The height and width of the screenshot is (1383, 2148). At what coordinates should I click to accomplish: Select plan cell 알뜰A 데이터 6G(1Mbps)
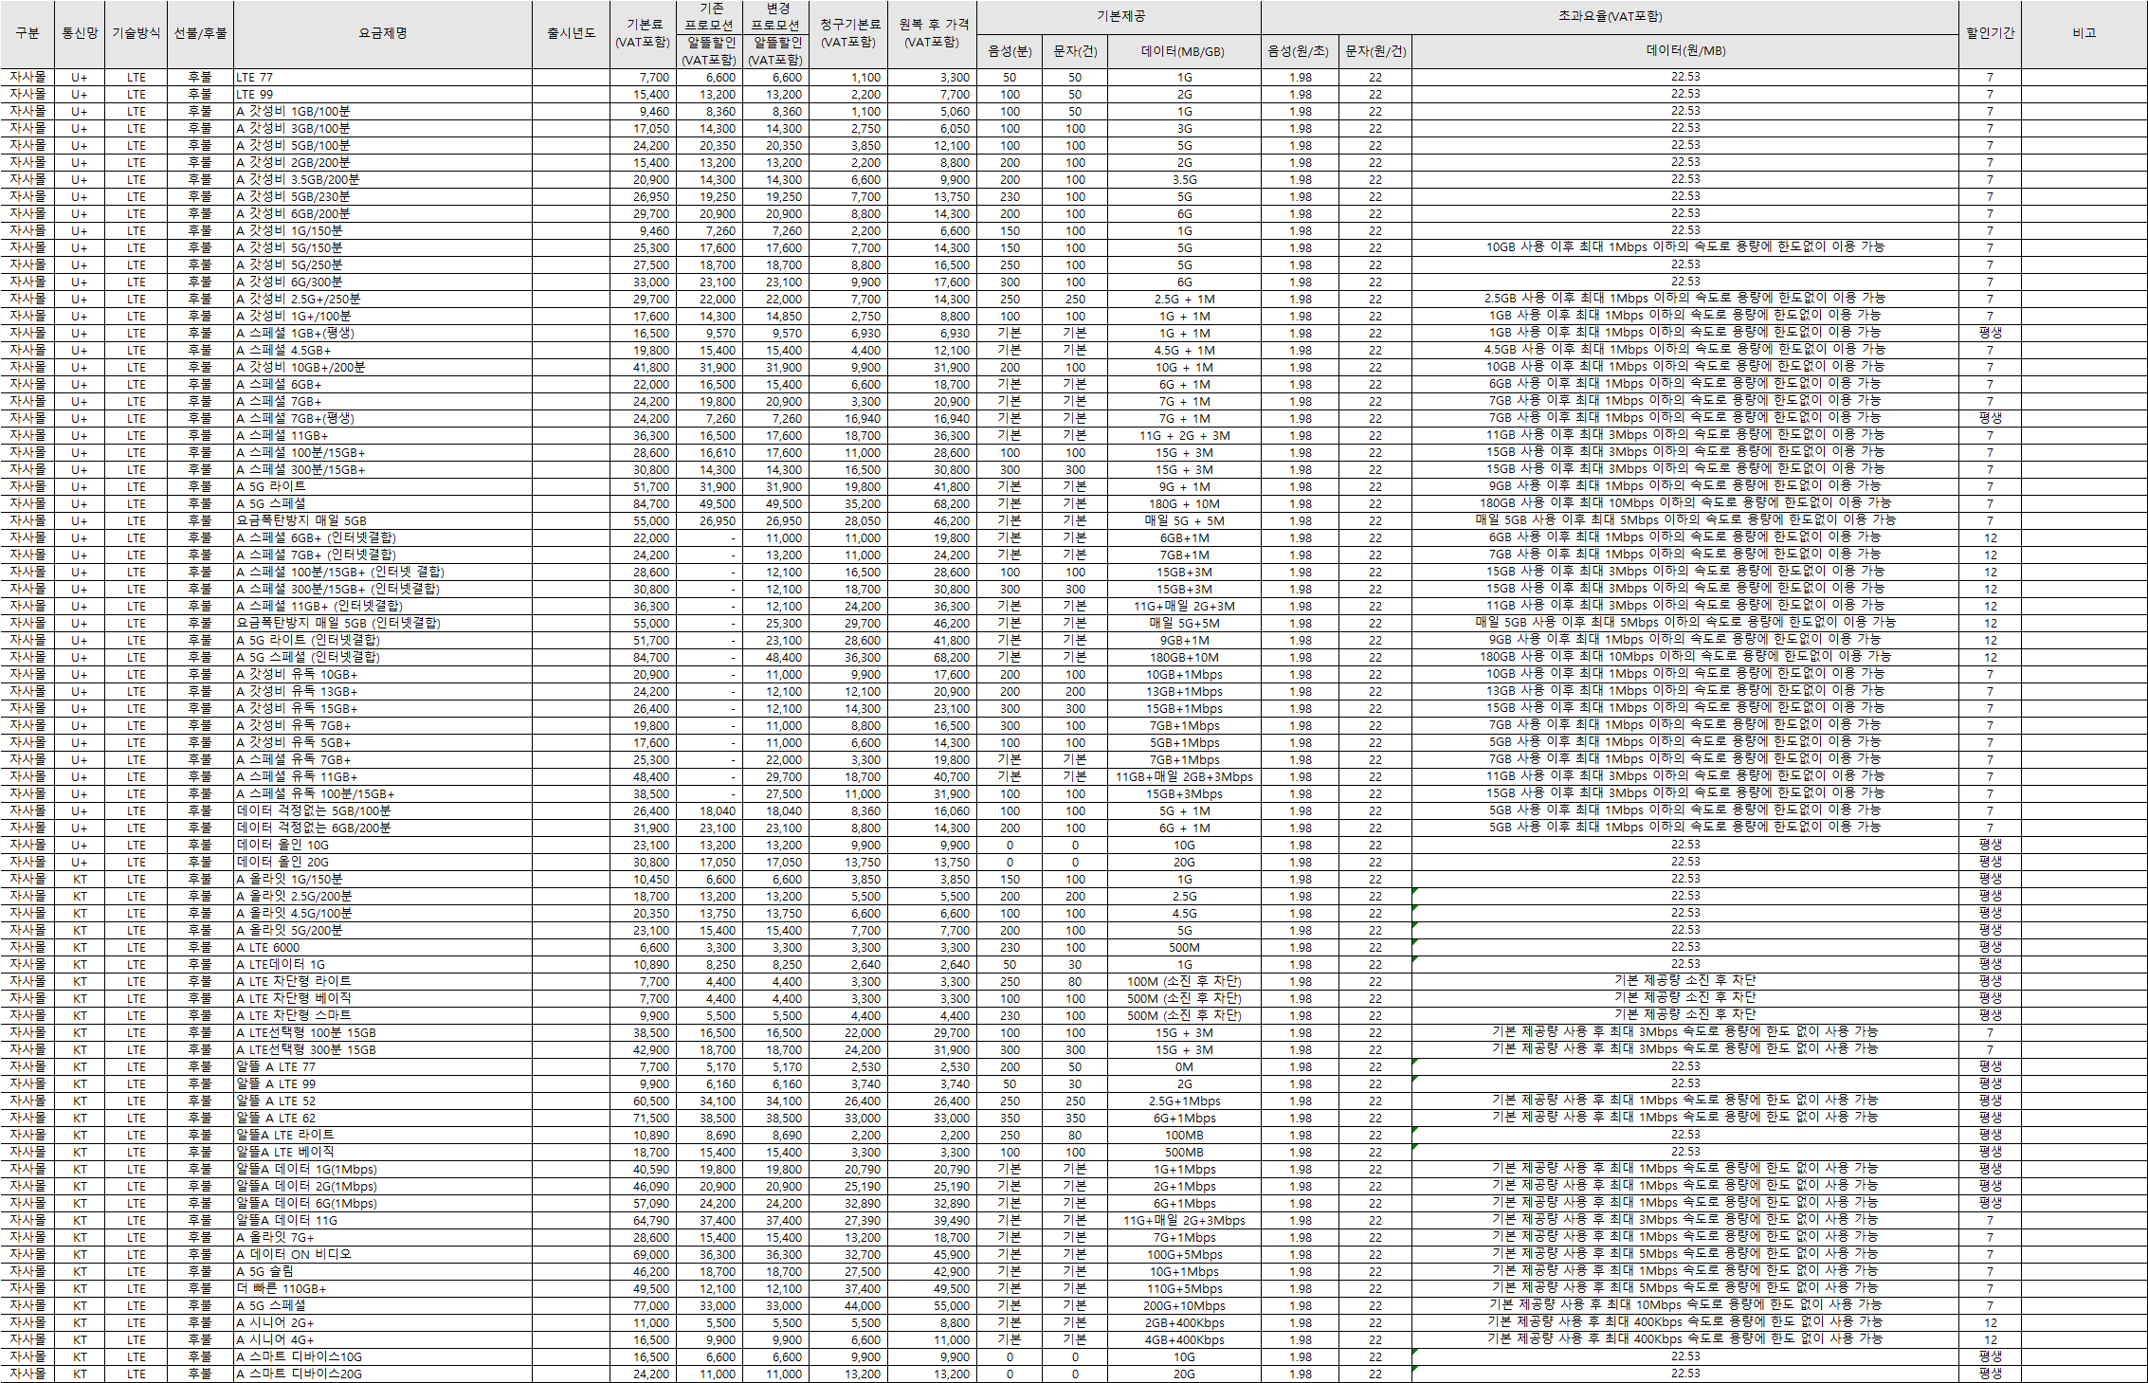pos(383,1204)
